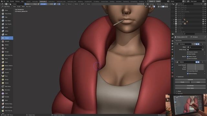
Task: Select the Clay Strips brush
Action: coord(7,21)
